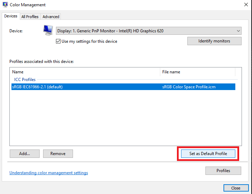Click the Identify monitors button
252x194 pixels.
coord(214,41)
